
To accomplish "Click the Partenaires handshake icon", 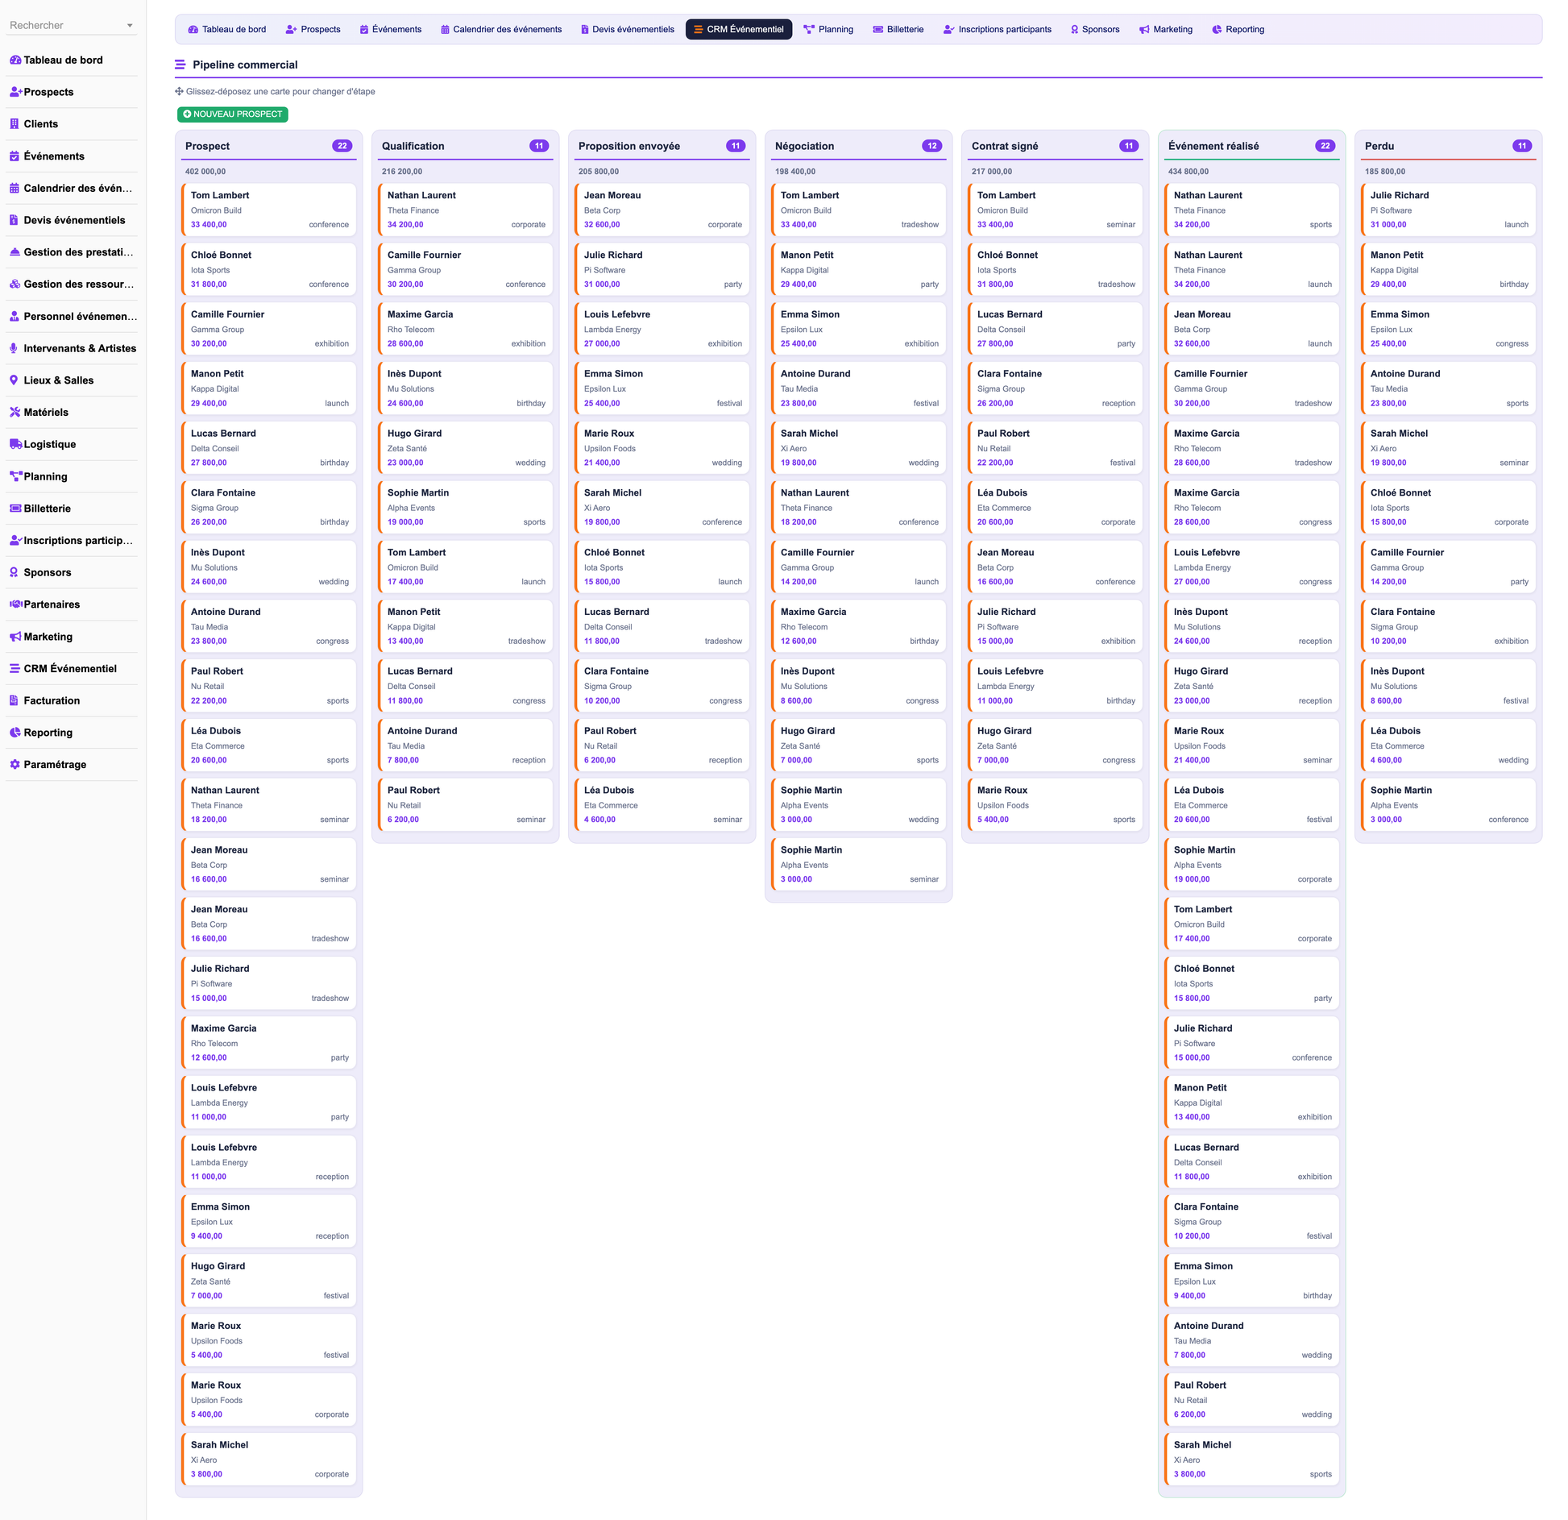I will pyautogui.click(x=15, y=604).
